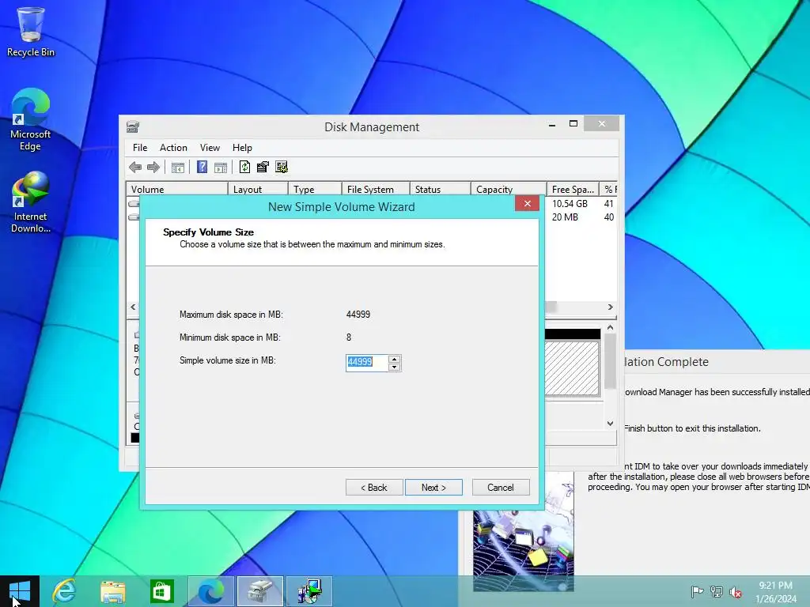This screenshot has width=810, height=607.
Task: Open the Start button on taskbar
Action: pyautogui.click(x=20, y=591)
